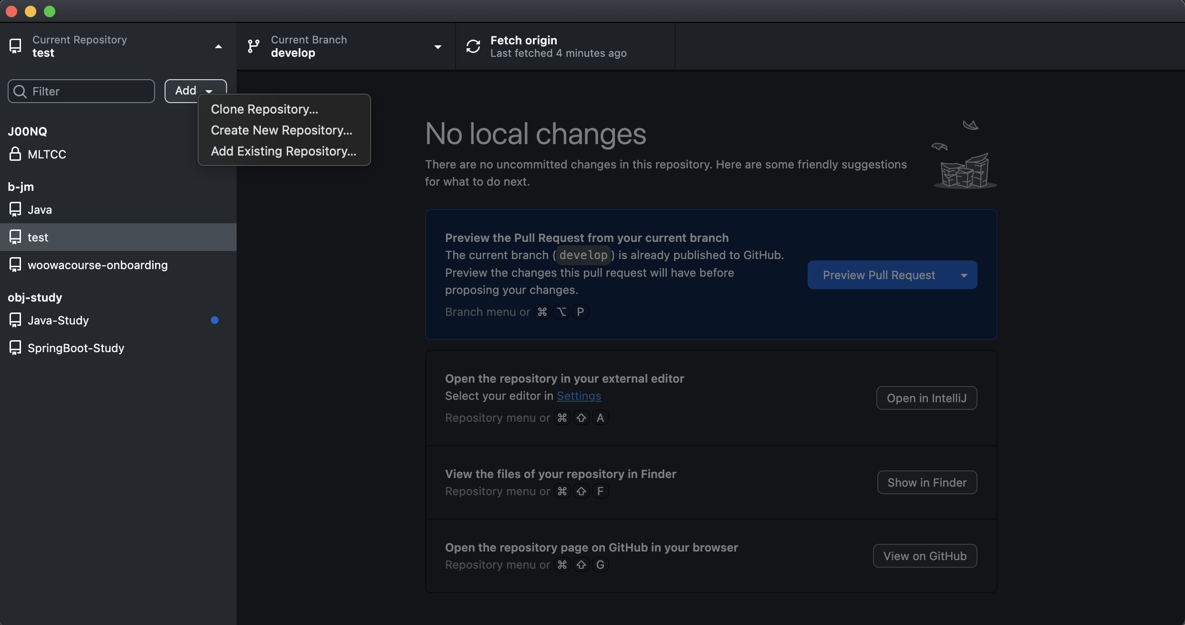Click the blue changes indicator dot on Java-Study

click(215, 320)
